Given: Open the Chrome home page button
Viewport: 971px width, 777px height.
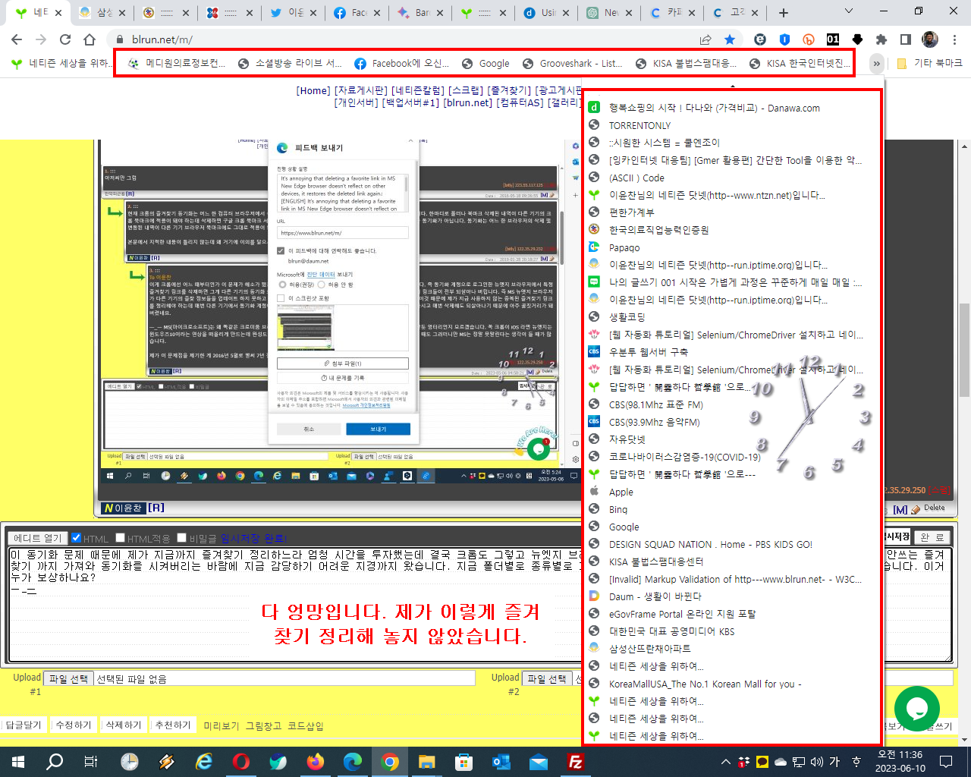Looking at the screenshot, I should coord(90,39).
